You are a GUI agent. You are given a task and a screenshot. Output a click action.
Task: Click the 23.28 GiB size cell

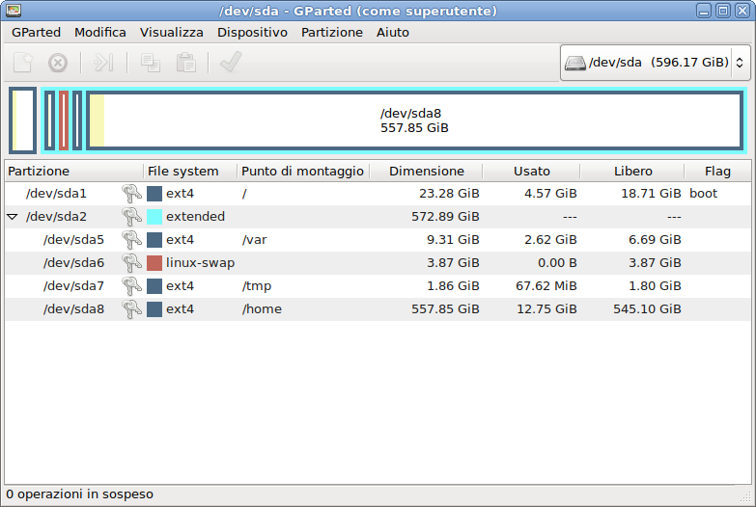pos(449,194)
